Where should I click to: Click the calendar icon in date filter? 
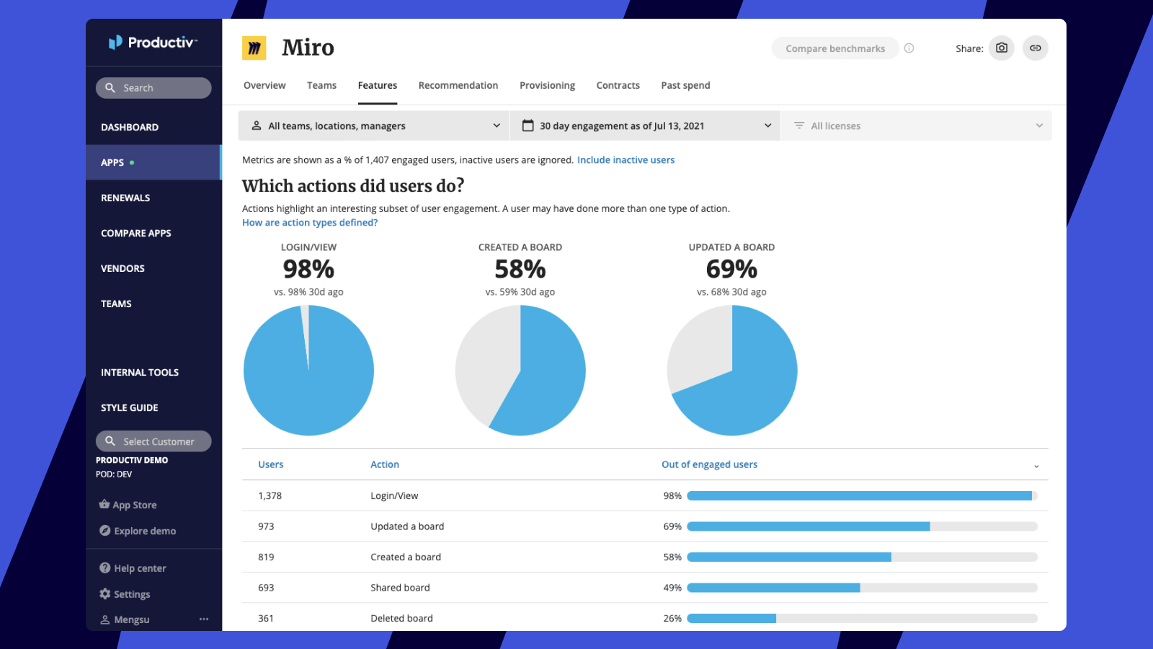[528, 125]
